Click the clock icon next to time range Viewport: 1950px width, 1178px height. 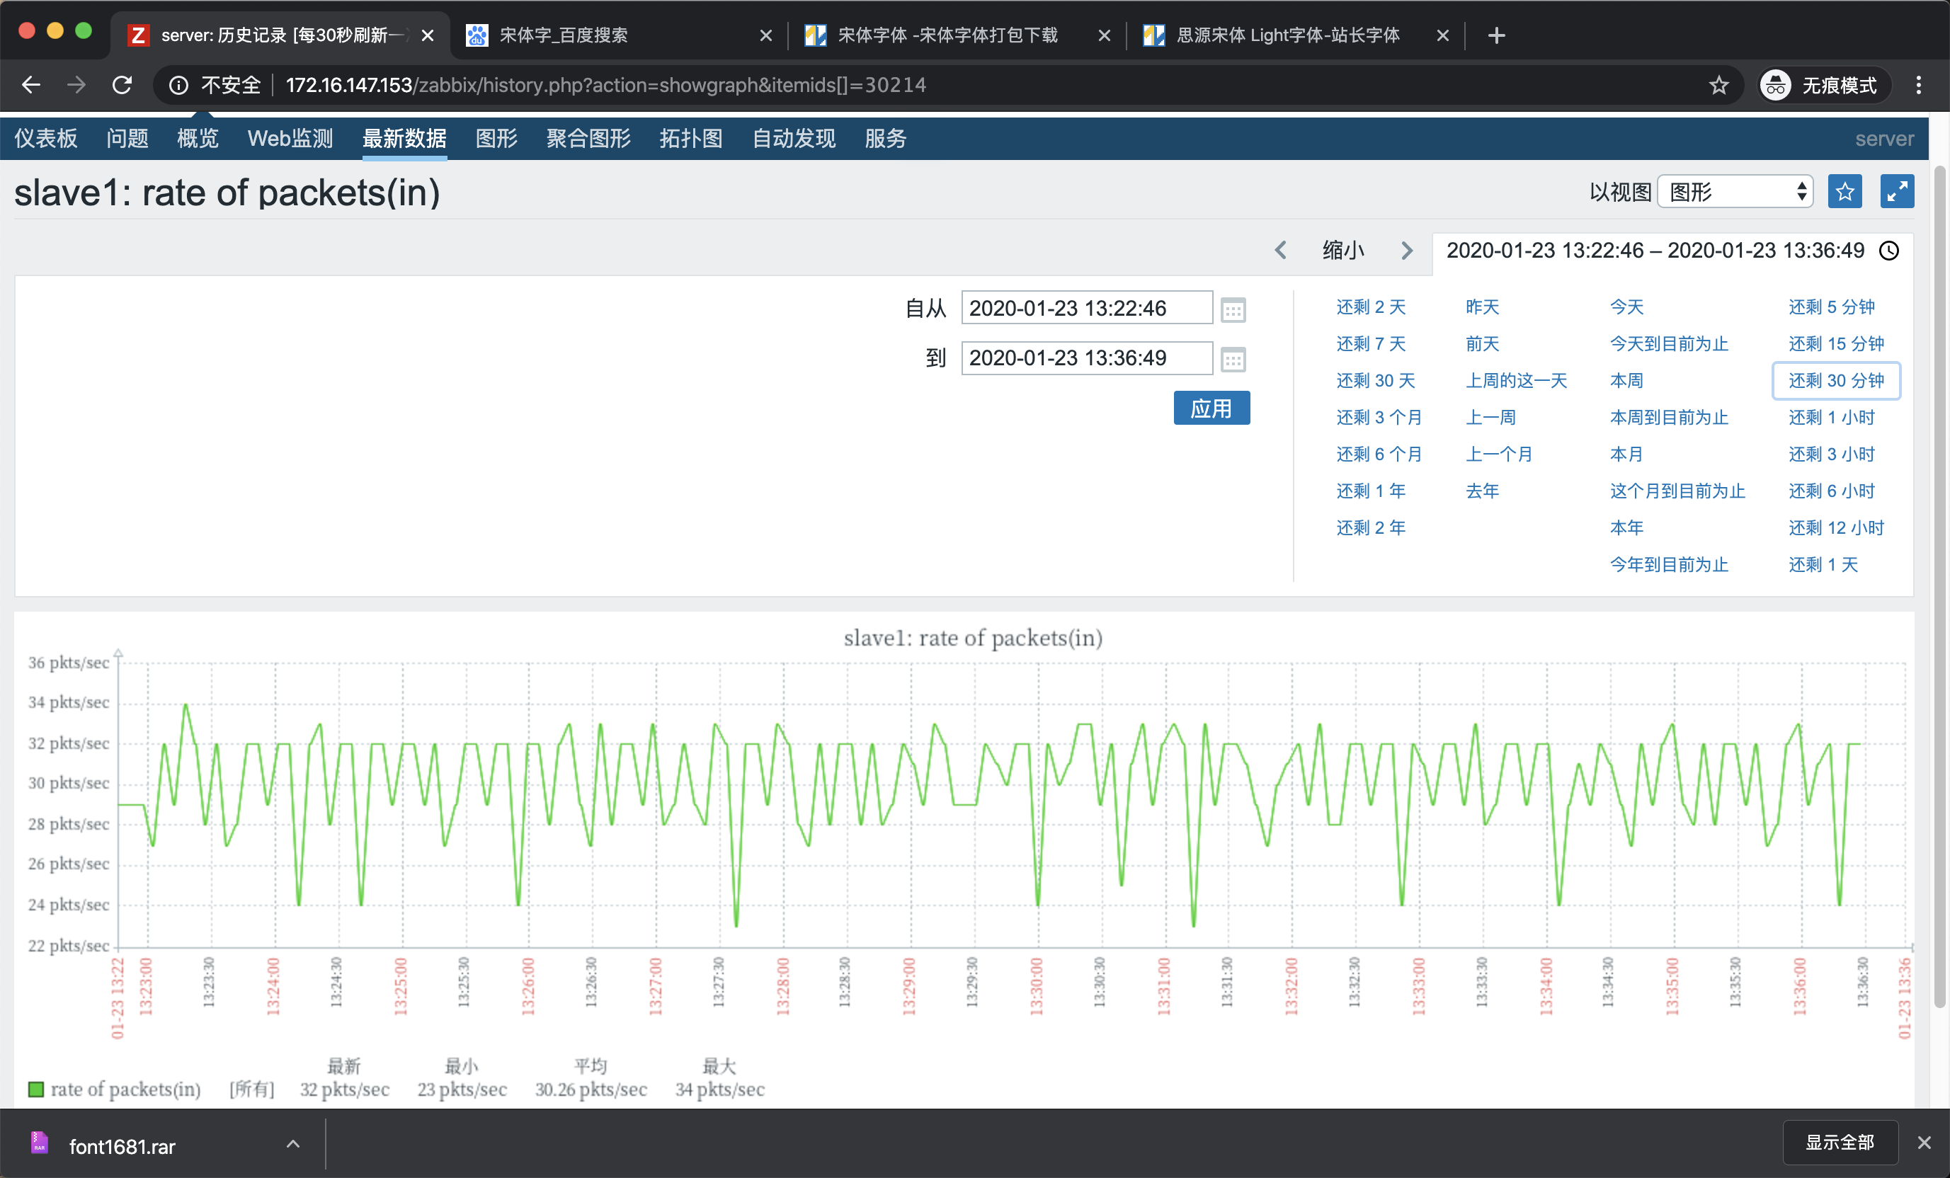click(1889, 251)
